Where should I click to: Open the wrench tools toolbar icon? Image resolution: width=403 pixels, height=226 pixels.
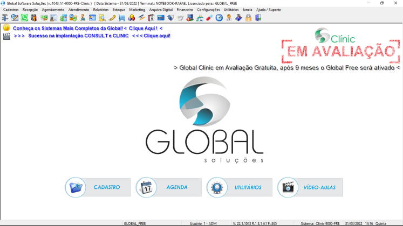(5, 18)
